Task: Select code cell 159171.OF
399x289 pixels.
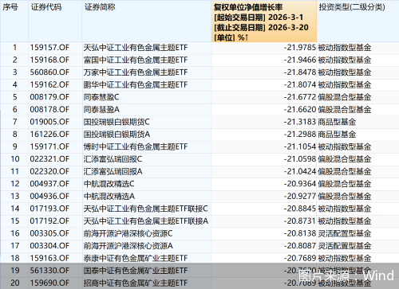Action: pos(49,146)
